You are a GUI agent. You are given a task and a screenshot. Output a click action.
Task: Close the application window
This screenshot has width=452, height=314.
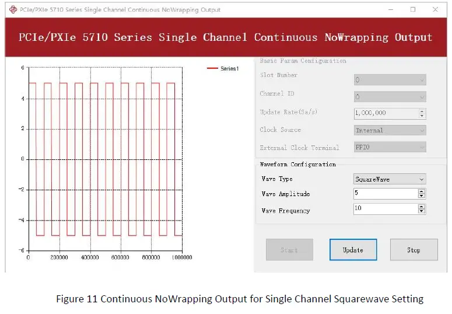435,9
